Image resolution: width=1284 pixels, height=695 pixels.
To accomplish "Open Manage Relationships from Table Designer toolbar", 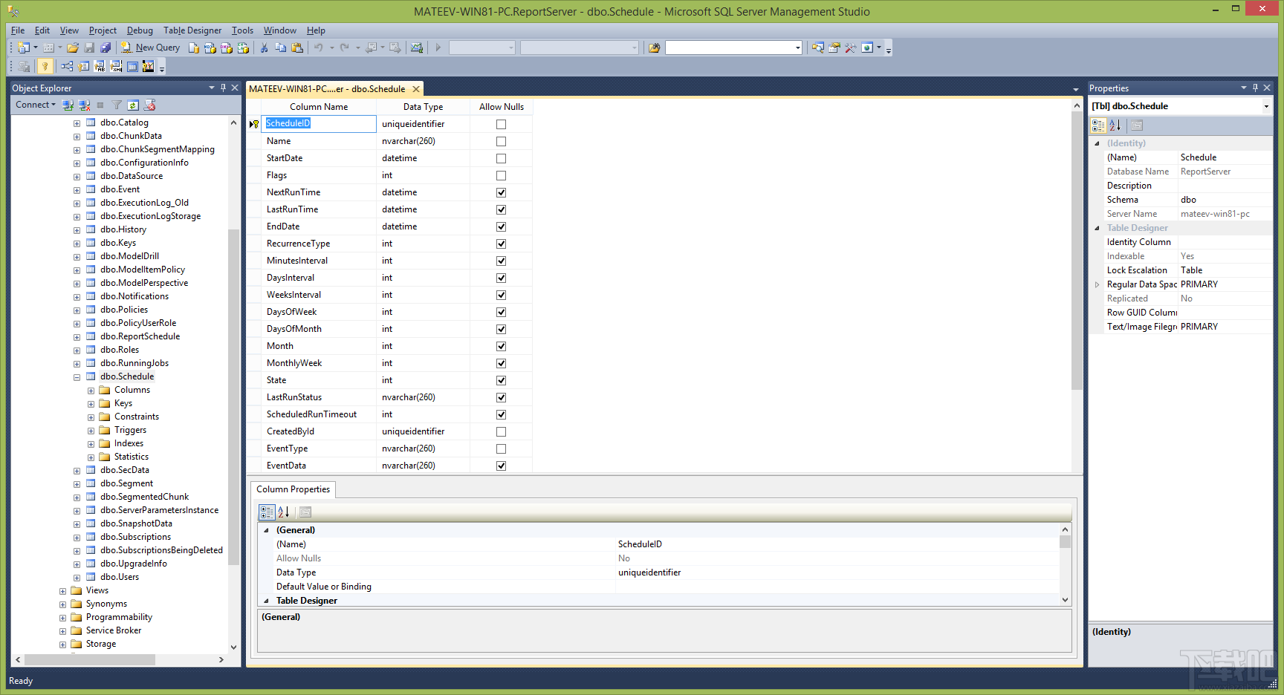I will (x=67, y=66).
